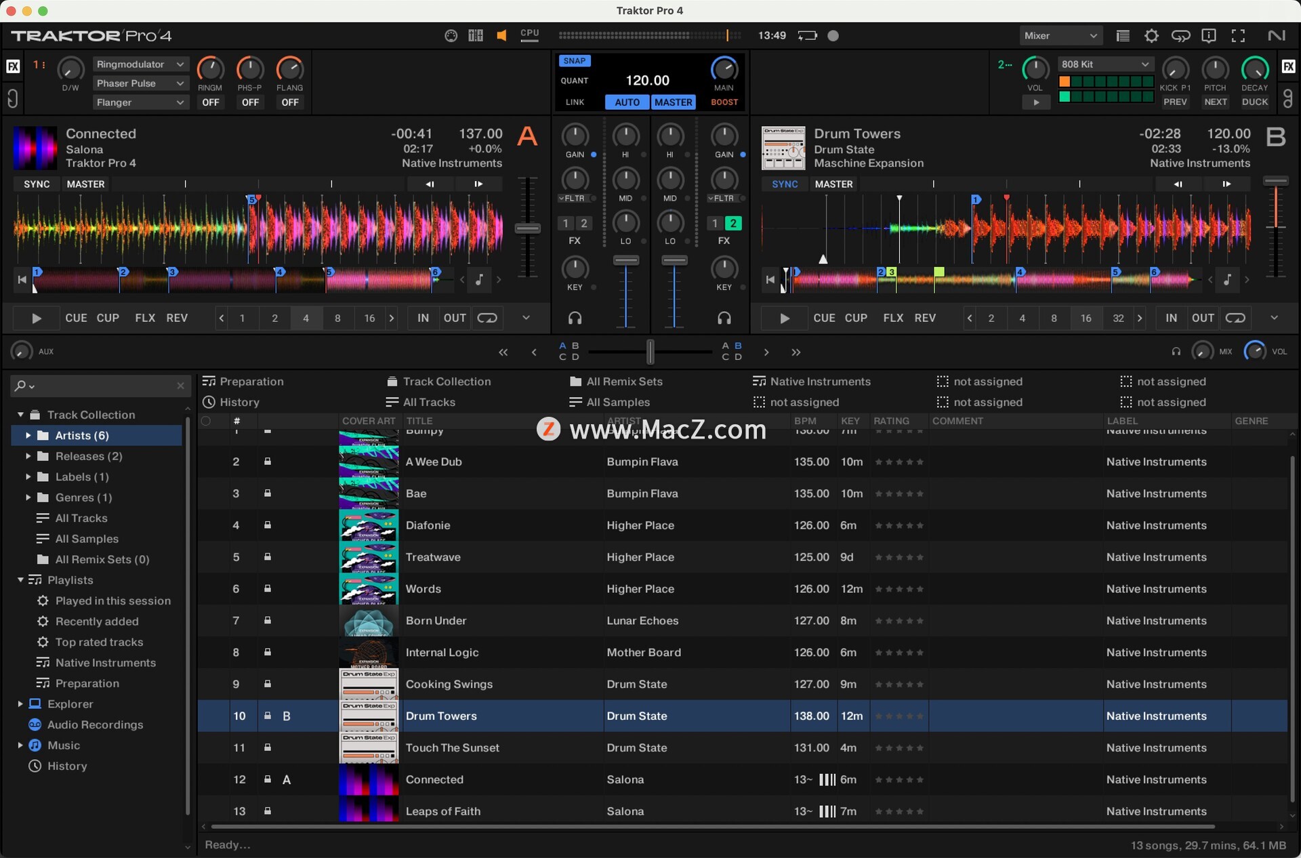Click Deck A headphone cue icon
The height and width of the screenshot is (858, 1301).
point(575,318)
